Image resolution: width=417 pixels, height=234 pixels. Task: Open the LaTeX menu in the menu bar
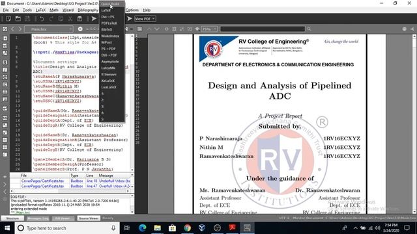(40, 10)
